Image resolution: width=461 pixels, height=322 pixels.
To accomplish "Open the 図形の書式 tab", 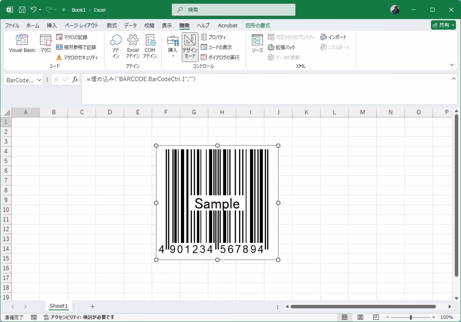I will (x=258, y=26).
